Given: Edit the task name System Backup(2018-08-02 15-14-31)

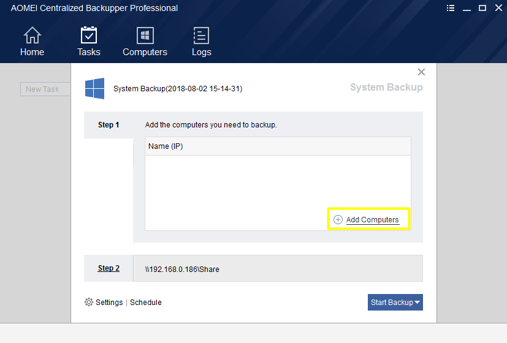Looking at the screenshot, I should [x=178, y=88].
